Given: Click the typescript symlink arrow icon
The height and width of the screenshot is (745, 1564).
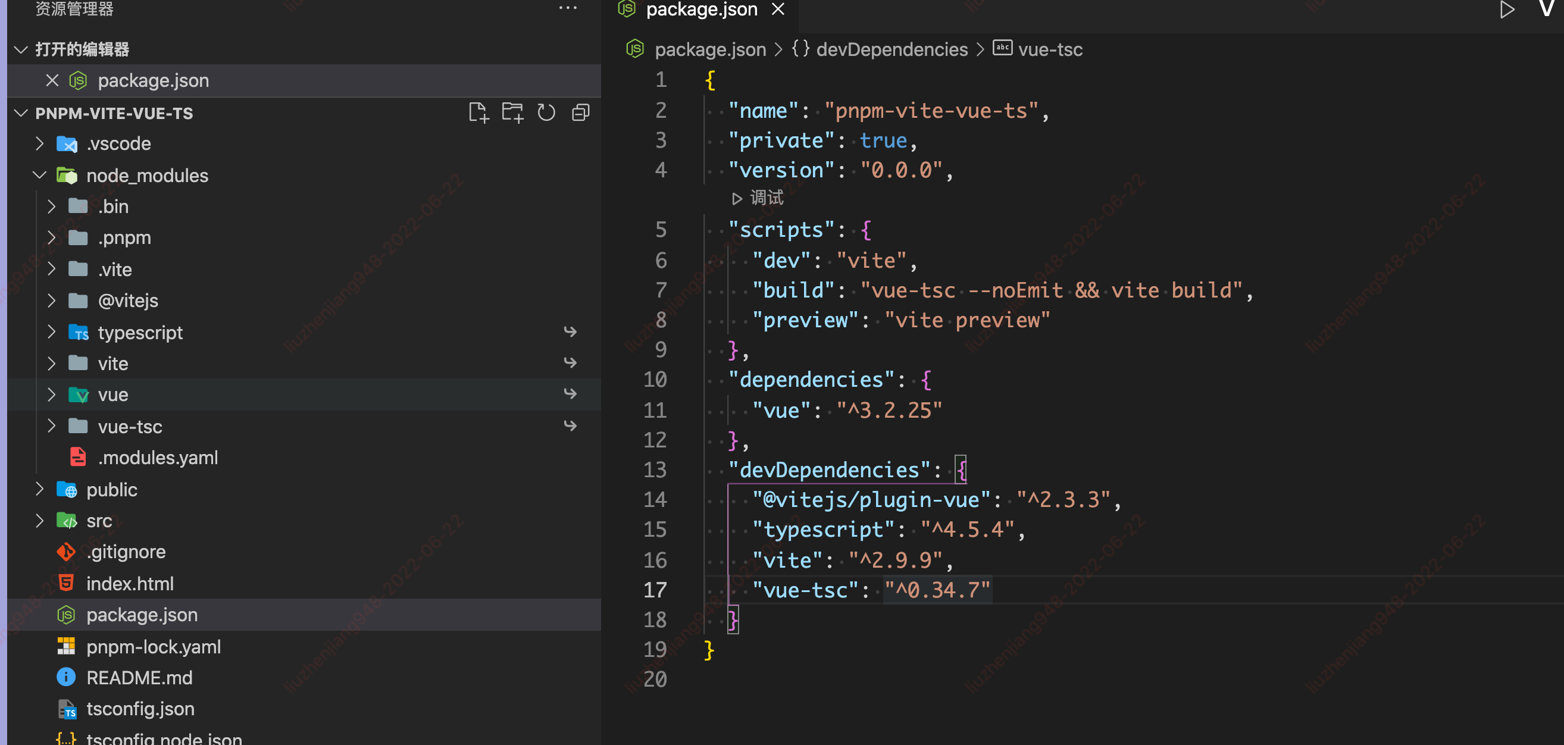Looking at the screenshot, I should (x=570, y=331).
